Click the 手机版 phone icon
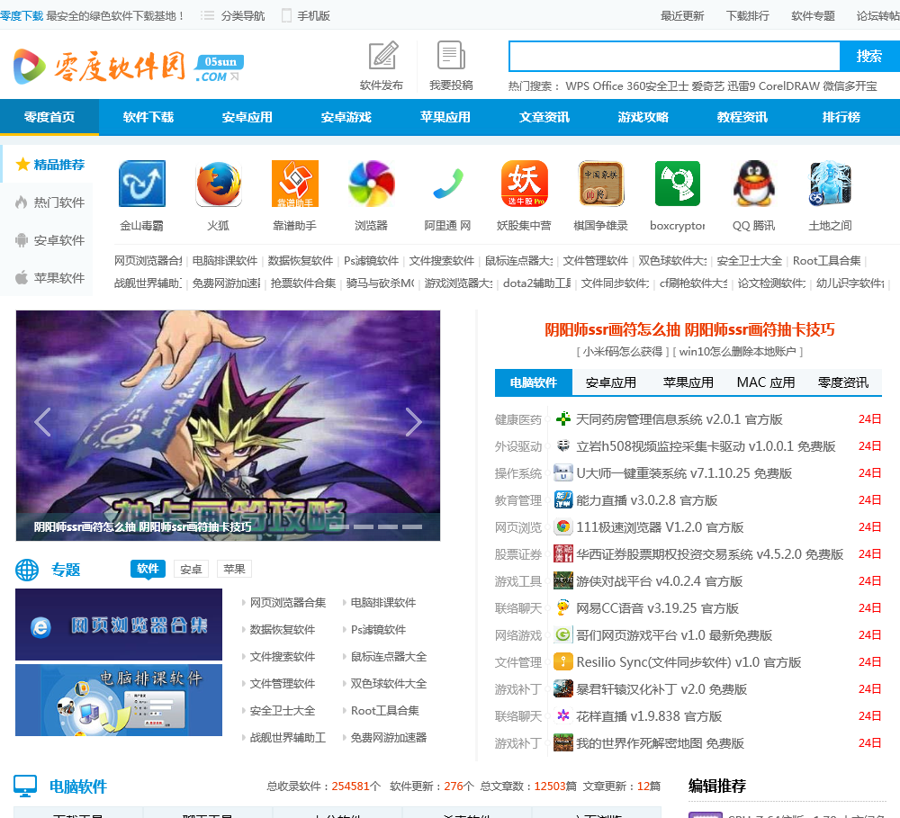900x818 pixels. point(286,15)
